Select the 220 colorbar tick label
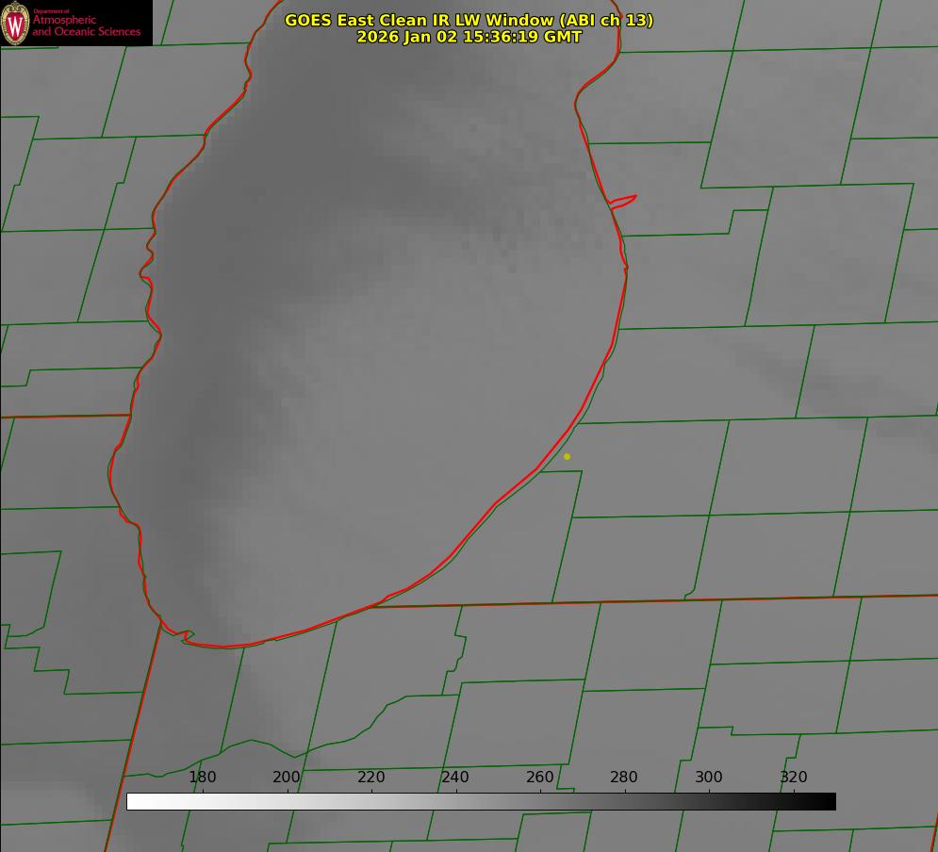Image resolution: width=938 pixels, height=852 pixels. (x=371, y=778)
